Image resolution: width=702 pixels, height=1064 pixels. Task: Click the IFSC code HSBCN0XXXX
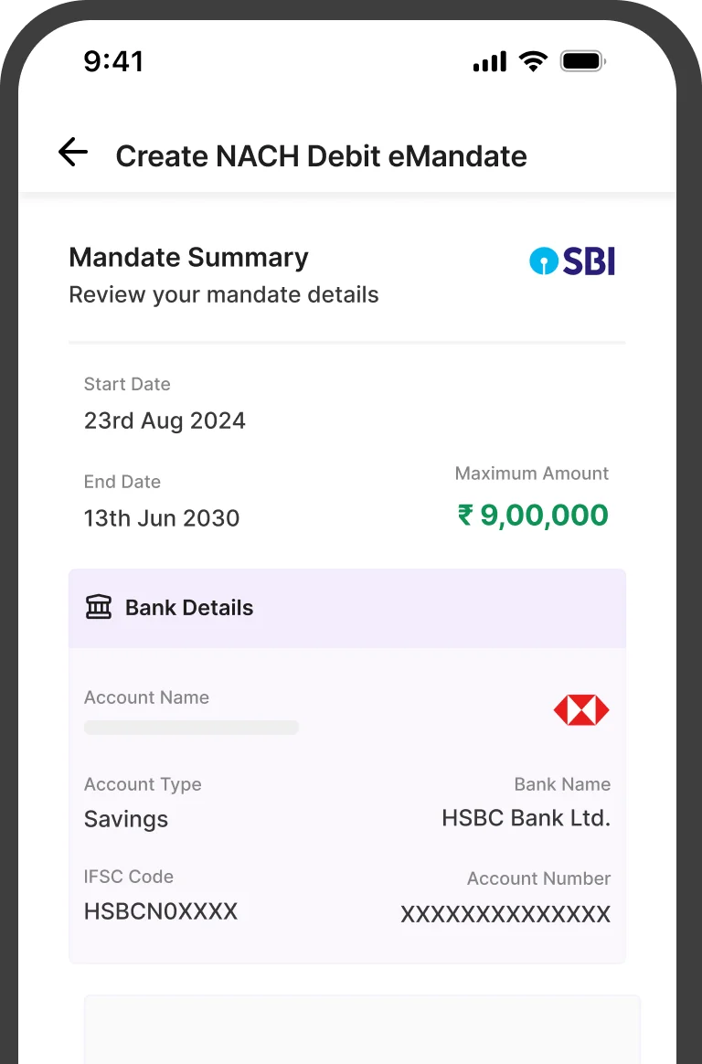[161, 911]
